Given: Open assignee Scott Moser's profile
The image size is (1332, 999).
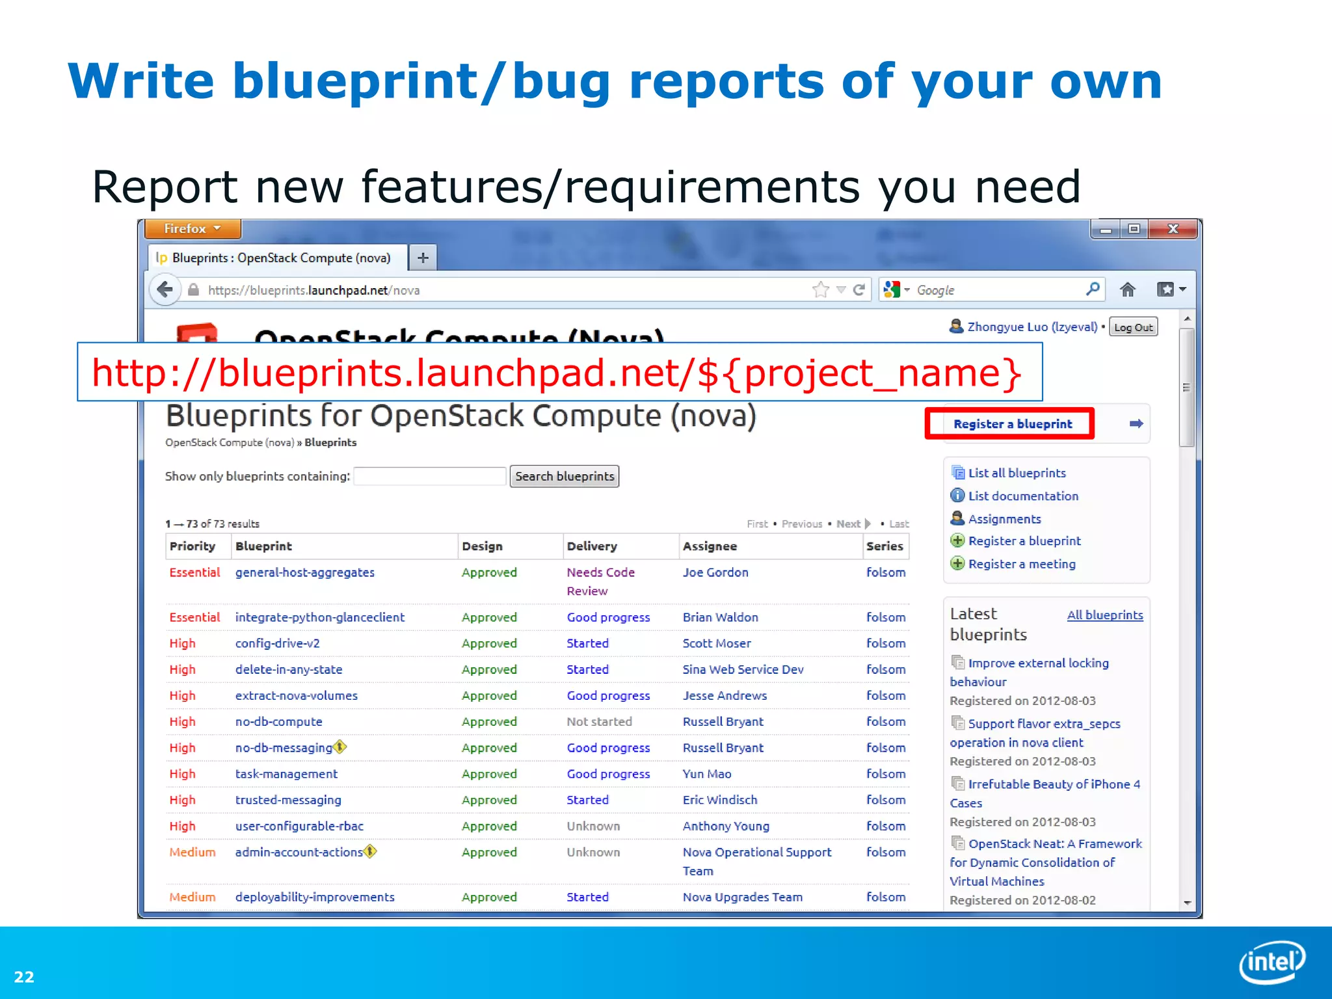Looking at the screenshot, I should point(717,643).
